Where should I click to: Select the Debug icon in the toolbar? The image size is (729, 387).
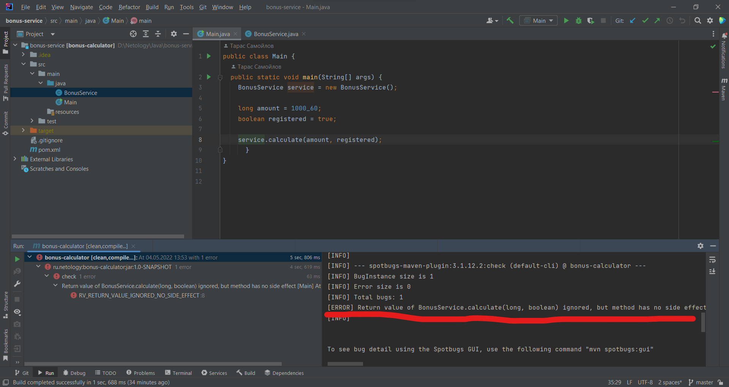tap(578, 20)
